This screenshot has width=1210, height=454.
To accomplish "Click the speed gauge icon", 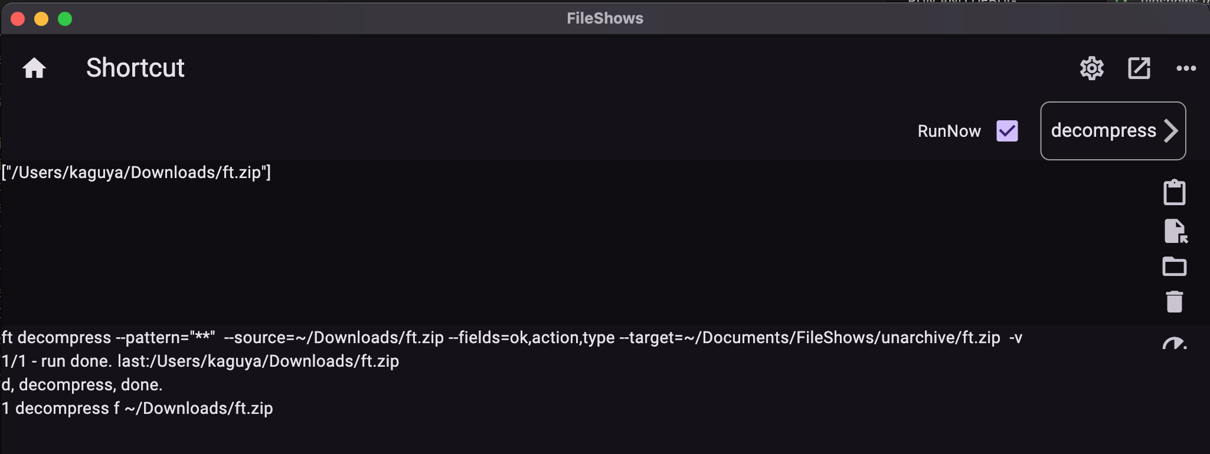I will tap(1174, 343).
